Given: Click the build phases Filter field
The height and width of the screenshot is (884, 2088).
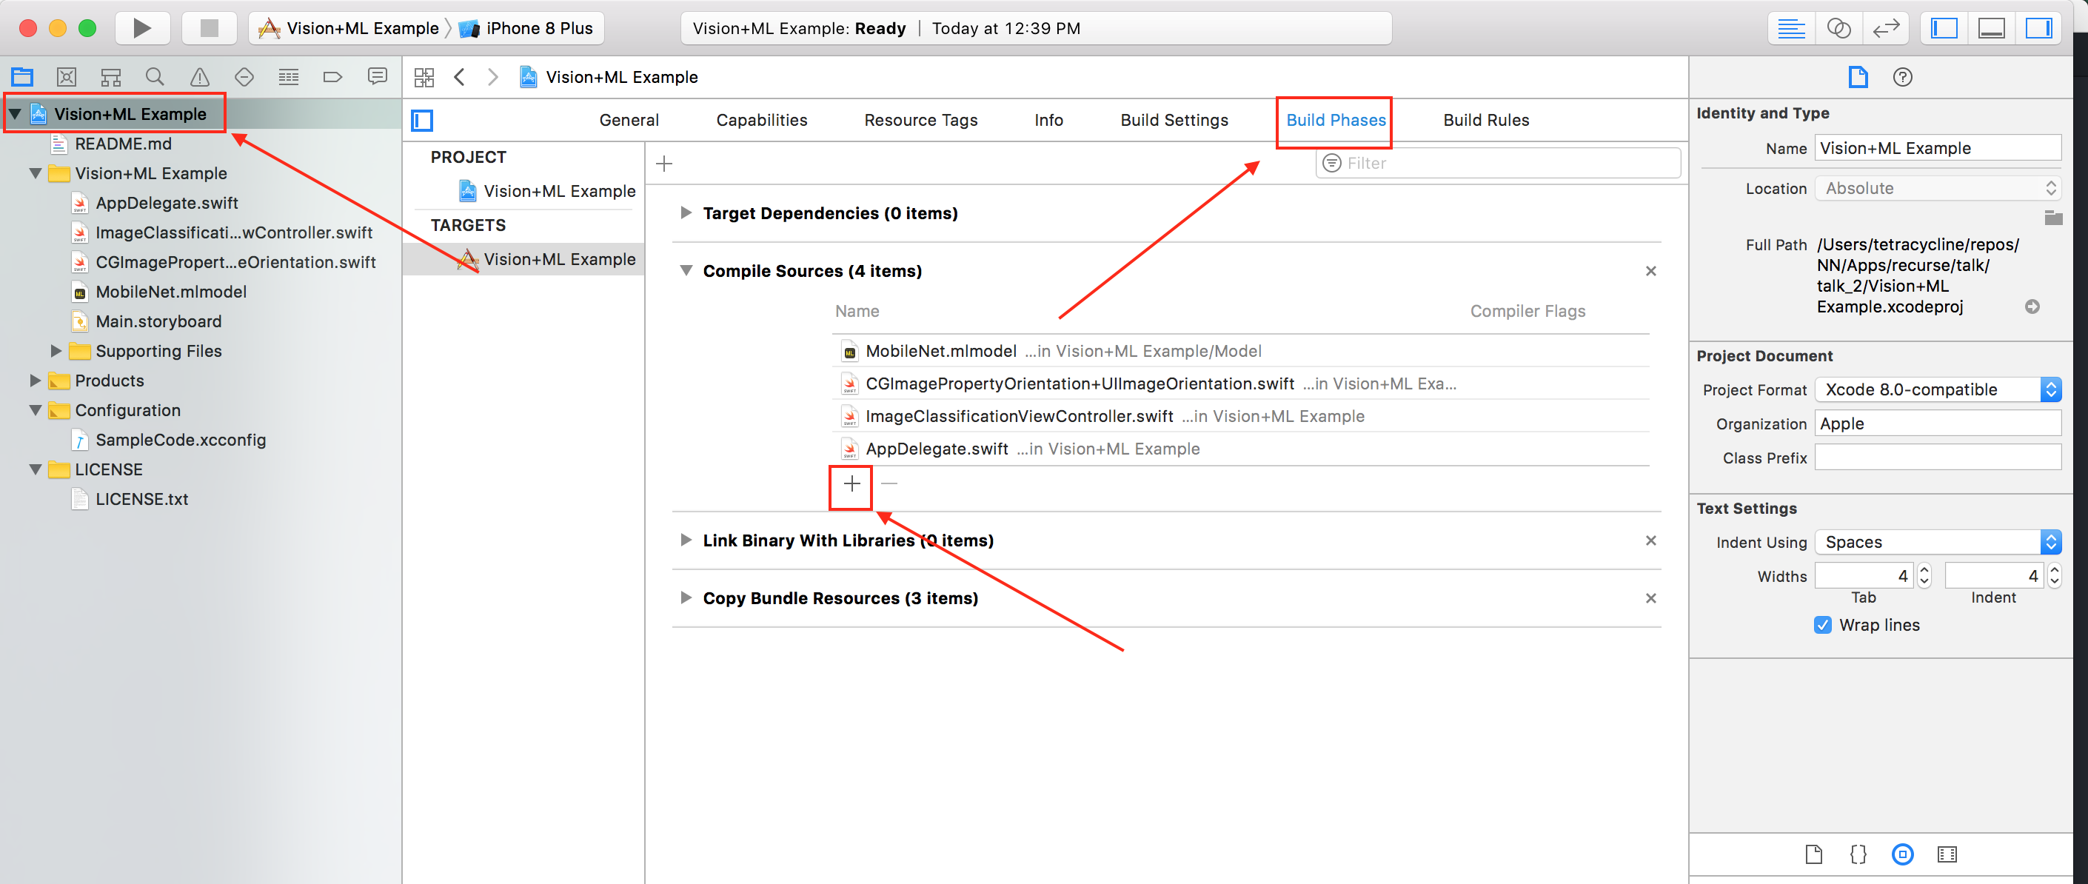Looking at the screenshot, I should [1497, 164].
